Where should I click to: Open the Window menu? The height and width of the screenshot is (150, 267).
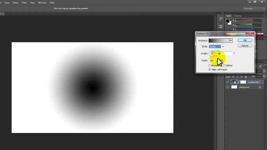point(42,3)
